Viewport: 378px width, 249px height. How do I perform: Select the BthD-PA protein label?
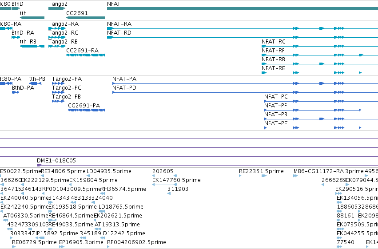pyautogui.click(x=23, y=88)
